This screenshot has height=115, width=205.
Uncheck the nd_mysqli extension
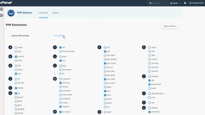tap(61, 112)
